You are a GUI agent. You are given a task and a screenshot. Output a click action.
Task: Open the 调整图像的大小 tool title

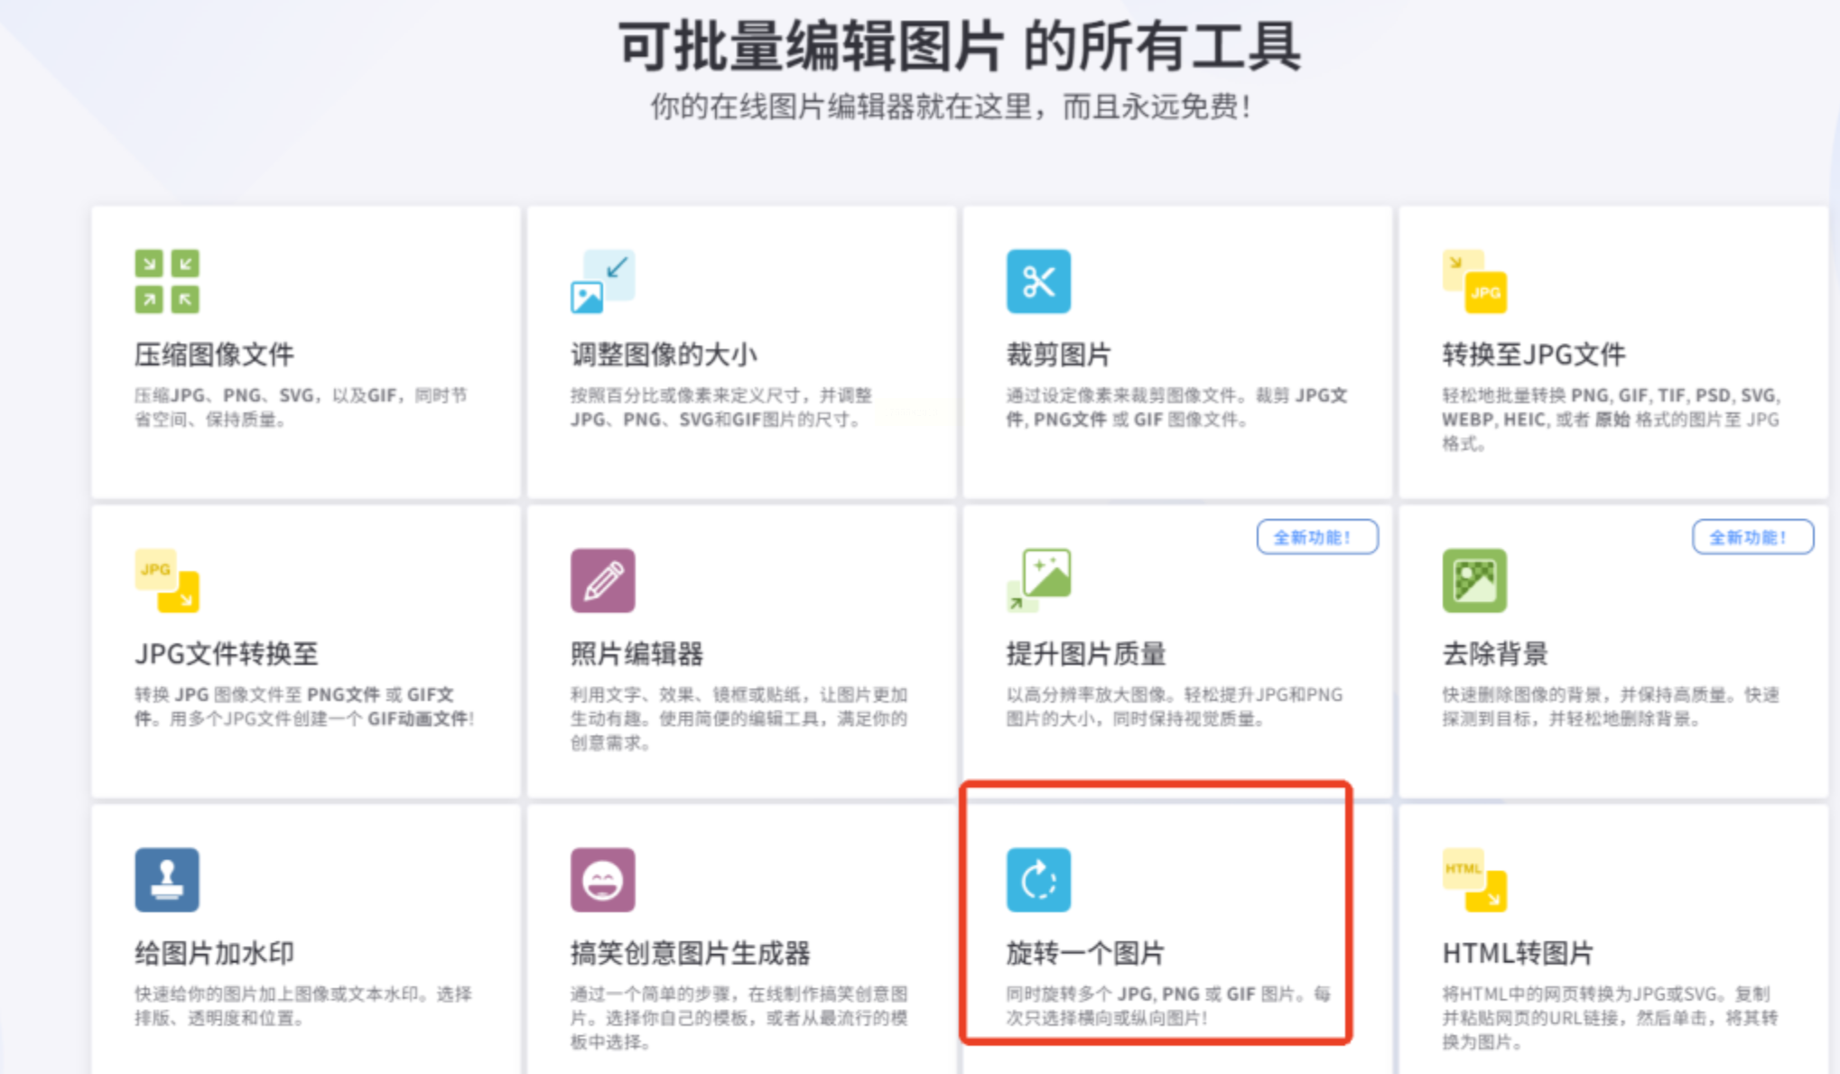(x=664, y=355)
